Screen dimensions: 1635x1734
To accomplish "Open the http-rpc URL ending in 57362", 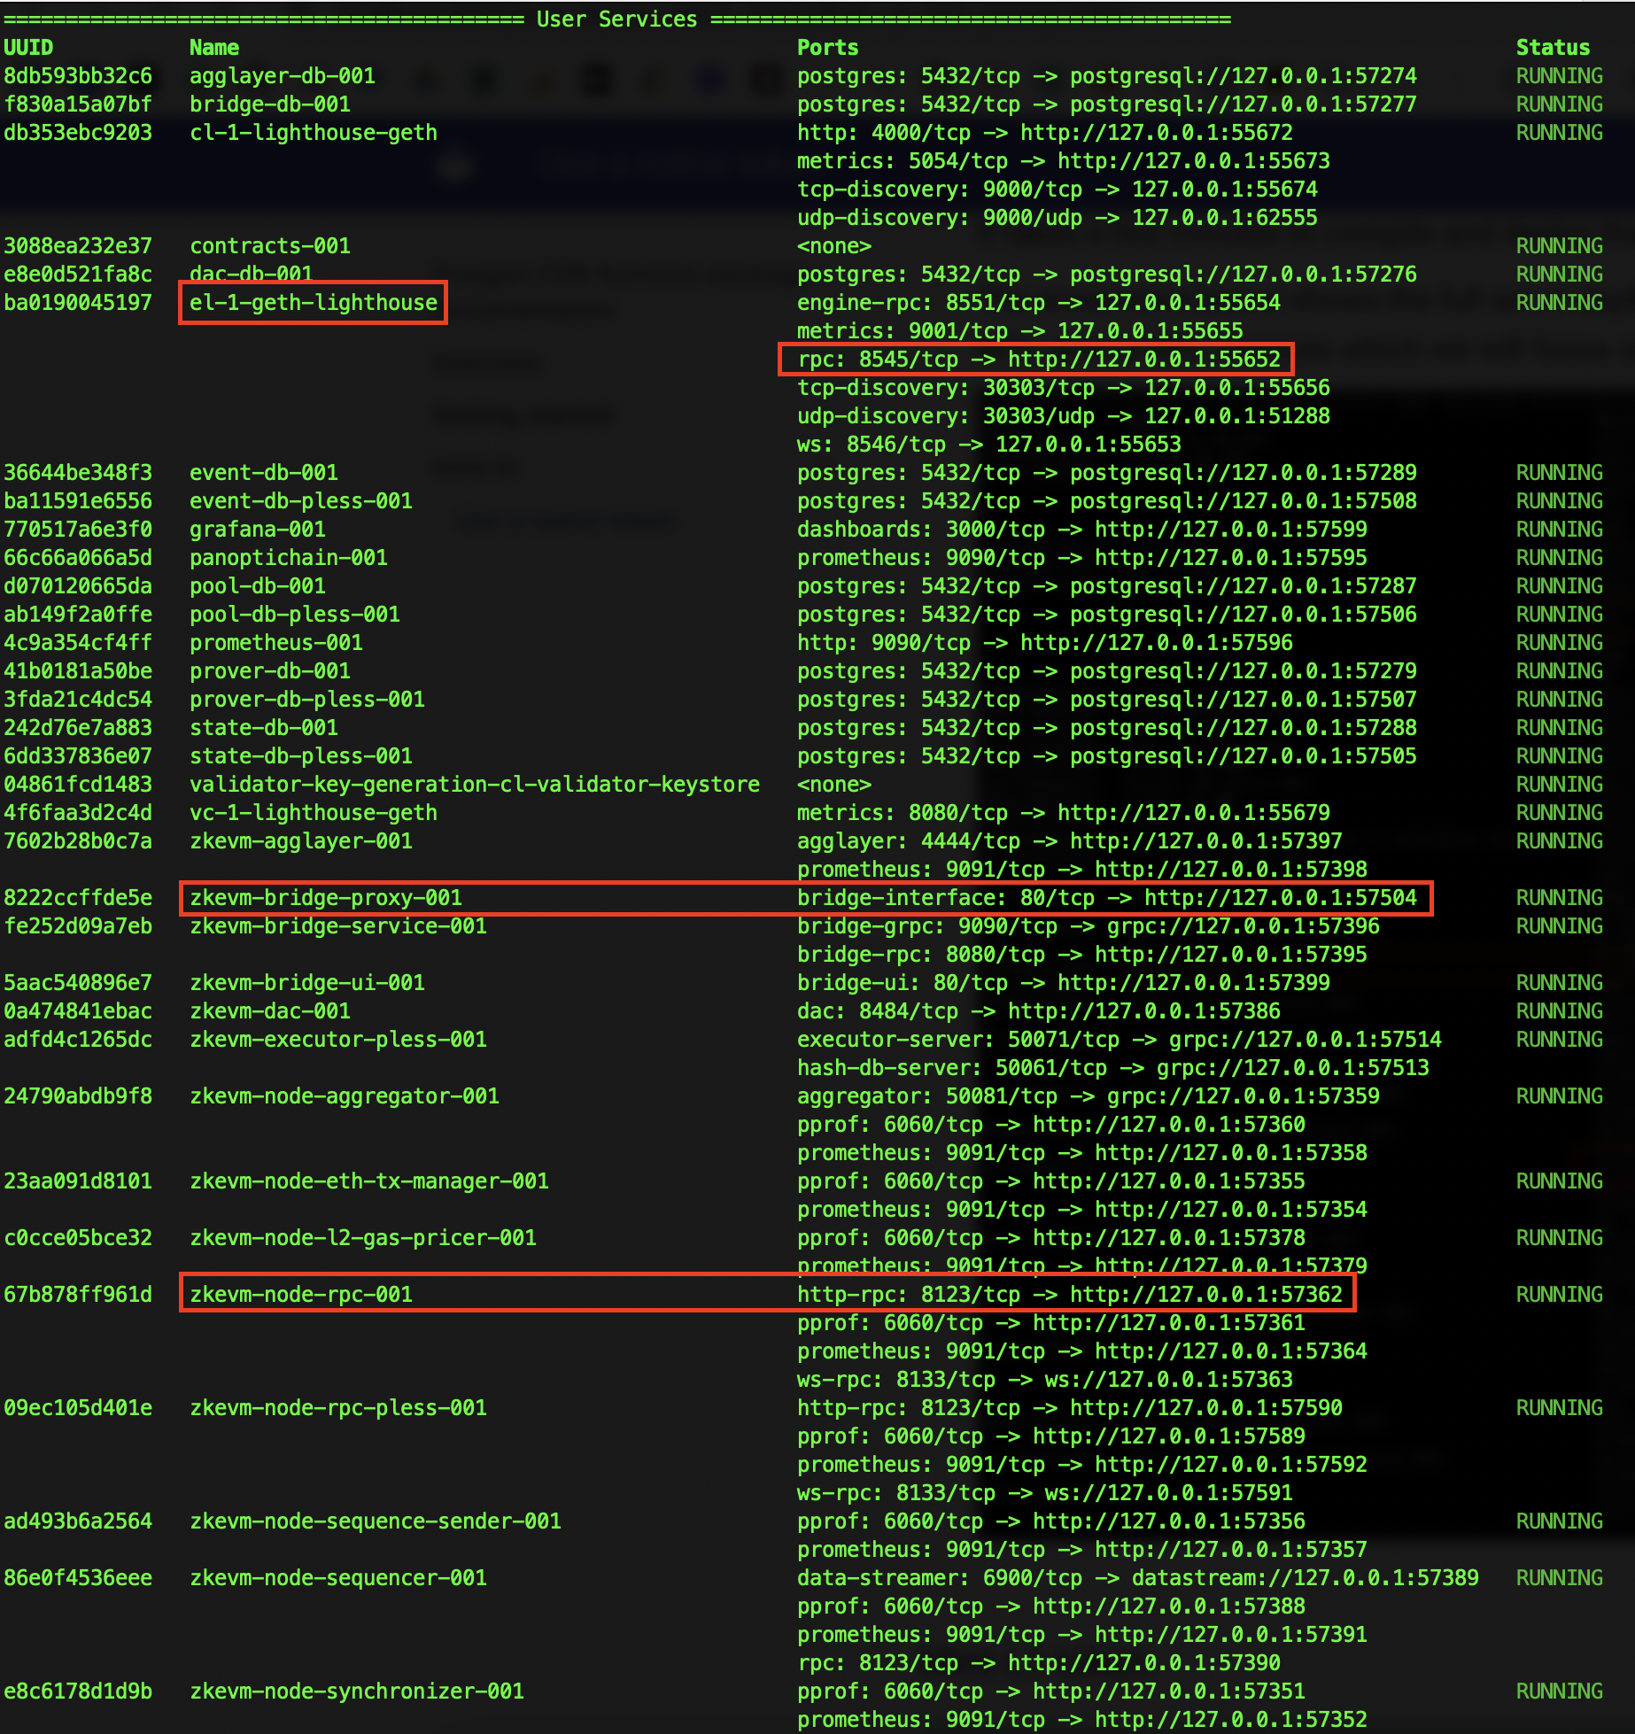I will click(1205, 1295).
